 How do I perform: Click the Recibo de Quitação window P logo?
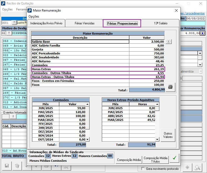tap(3, 3)
